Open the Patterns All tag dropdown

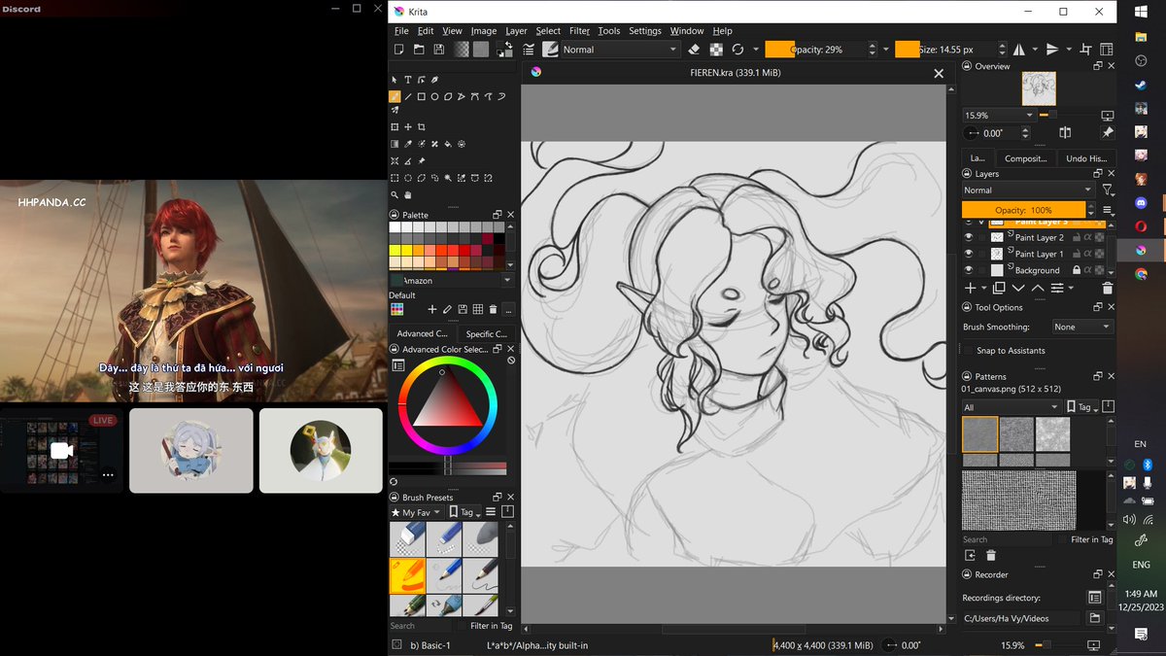(x=1011, y=407)
